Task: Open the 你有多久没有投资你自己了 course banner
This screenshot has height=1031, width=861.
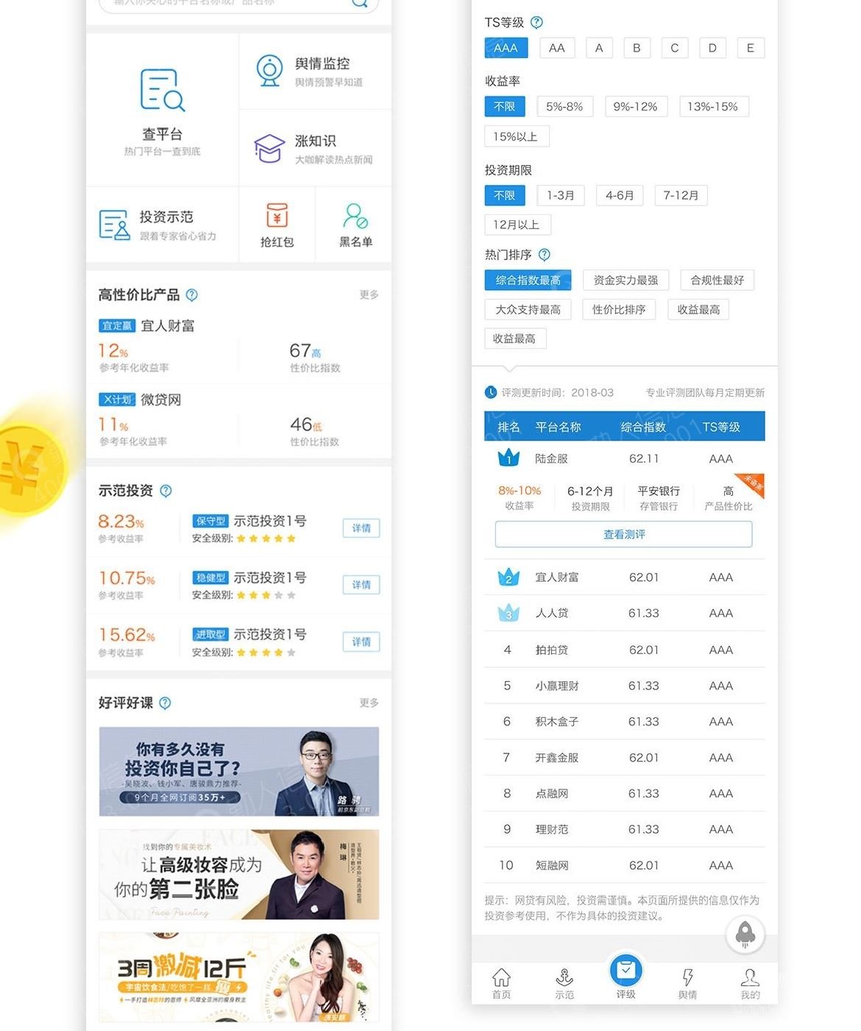Action: coord(239,771)
